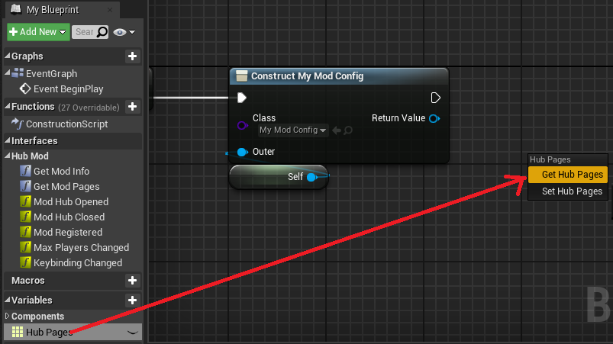
Task: Select Max Players Changed event
Action: pyautogui.click(x=81, y=248)
